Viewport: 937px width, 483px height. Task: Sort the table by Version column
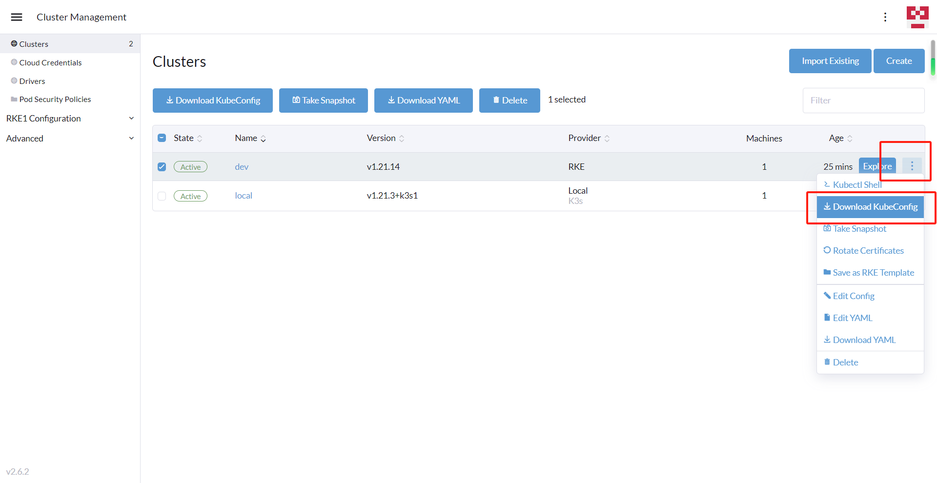click(386, 138)
